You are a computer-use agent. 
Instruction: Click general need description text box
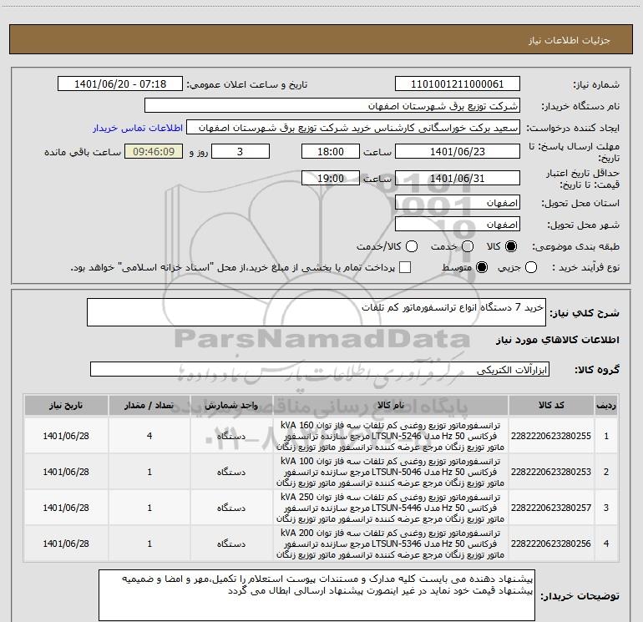316,312
